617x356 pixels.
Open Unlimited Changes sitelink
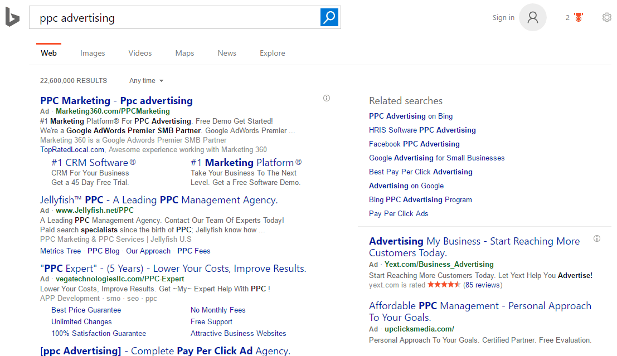pos(81,322)
